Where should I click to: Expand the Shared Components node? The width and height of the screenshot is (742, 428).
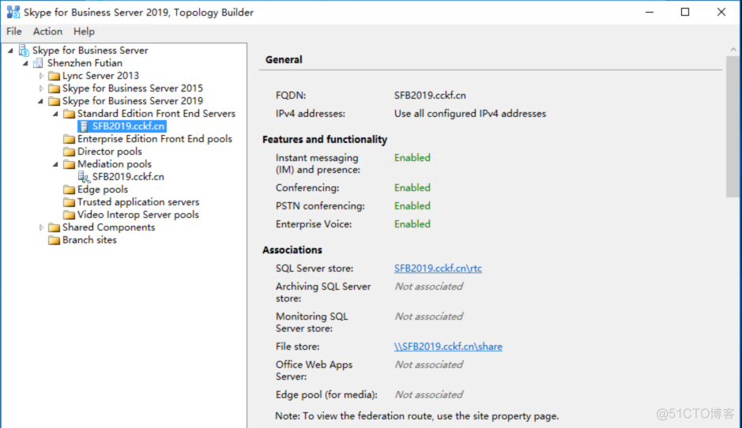coord(41,227)
